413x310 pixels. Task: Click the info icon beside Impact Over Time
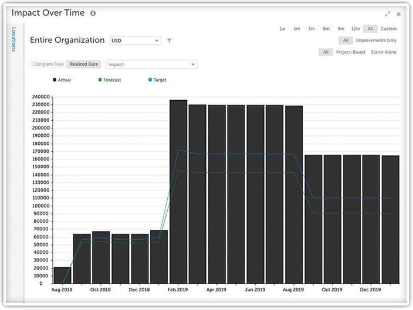point(93,13)
